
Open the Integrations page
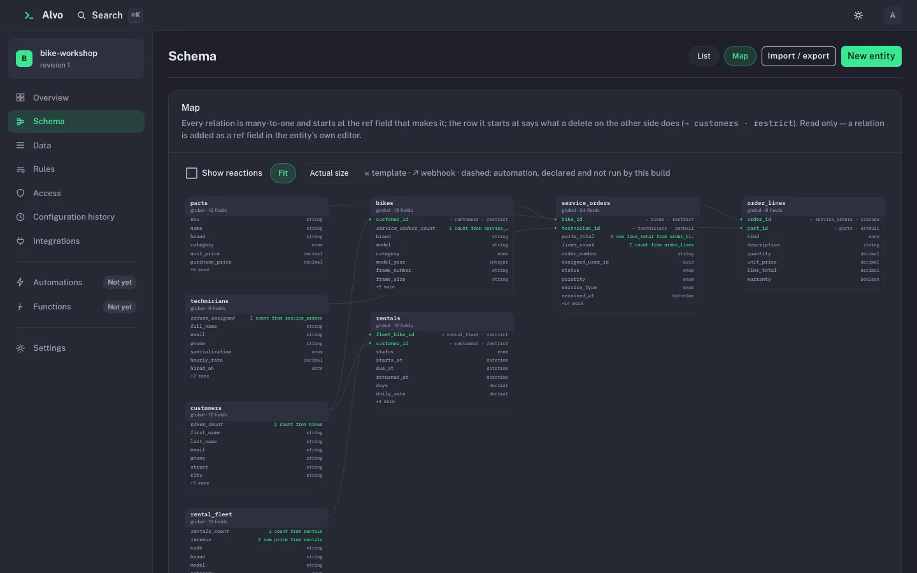(76, 241)
